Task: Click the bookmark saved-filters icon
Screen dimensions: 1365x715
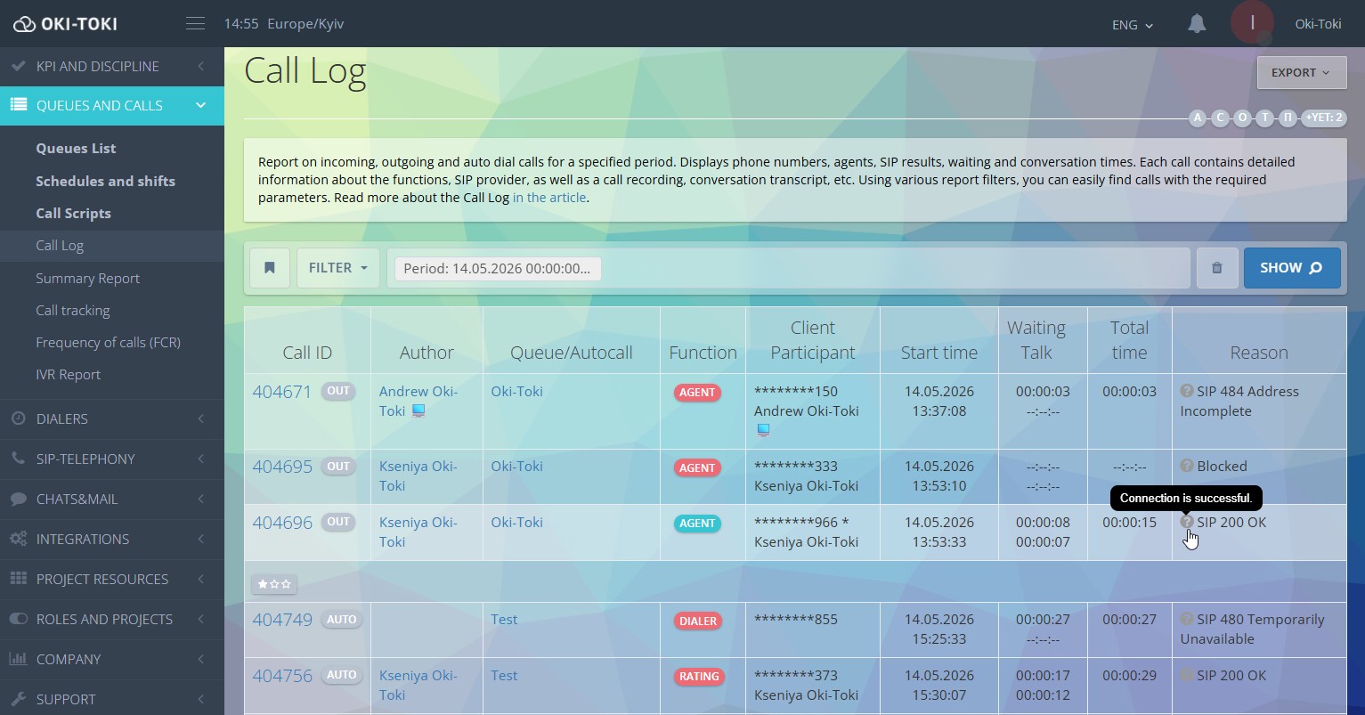Action: 270,268
